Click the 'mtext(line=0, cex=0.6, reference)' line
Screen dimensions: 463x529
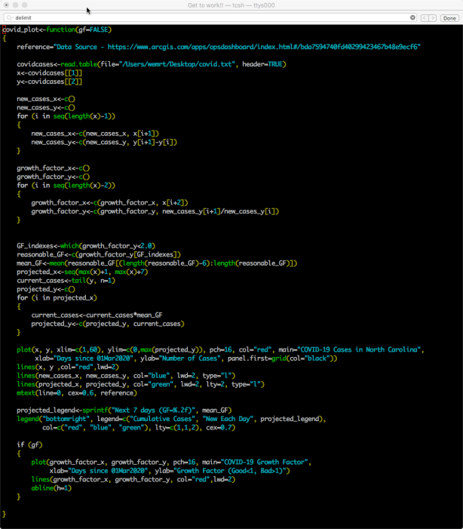(77, 393)
